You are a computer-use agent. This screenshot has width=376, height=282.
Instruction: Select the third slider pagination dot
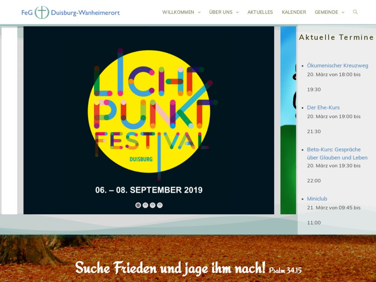[152, 205]
